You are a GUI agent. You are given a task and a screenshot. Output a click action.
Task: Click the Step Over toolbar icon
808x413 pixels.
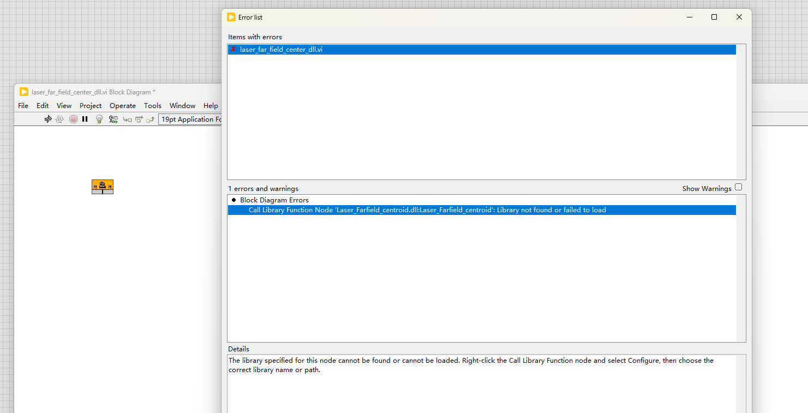coord(139,119)
